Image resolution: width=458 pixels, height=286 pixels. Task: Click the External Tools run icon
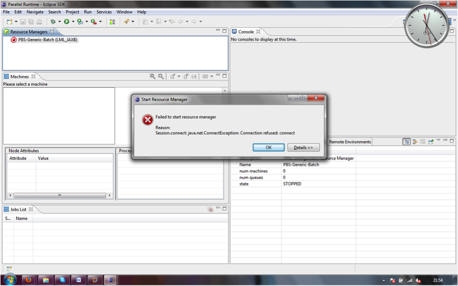coord(94,21)
